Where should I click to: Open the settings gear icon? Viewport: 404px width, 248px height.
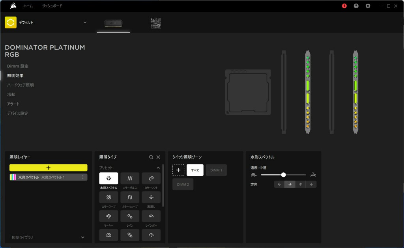pos(368,6)
